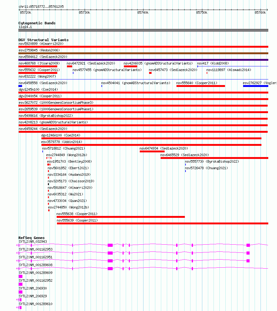Click the RefSeq Genes track title
This screenshot has height=311, width=277.
[x=31, y=238]
